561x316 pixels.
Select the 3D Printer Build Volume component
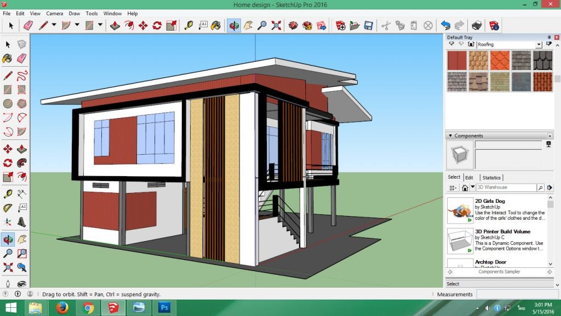pyautogui.click(x=496, y=241)
